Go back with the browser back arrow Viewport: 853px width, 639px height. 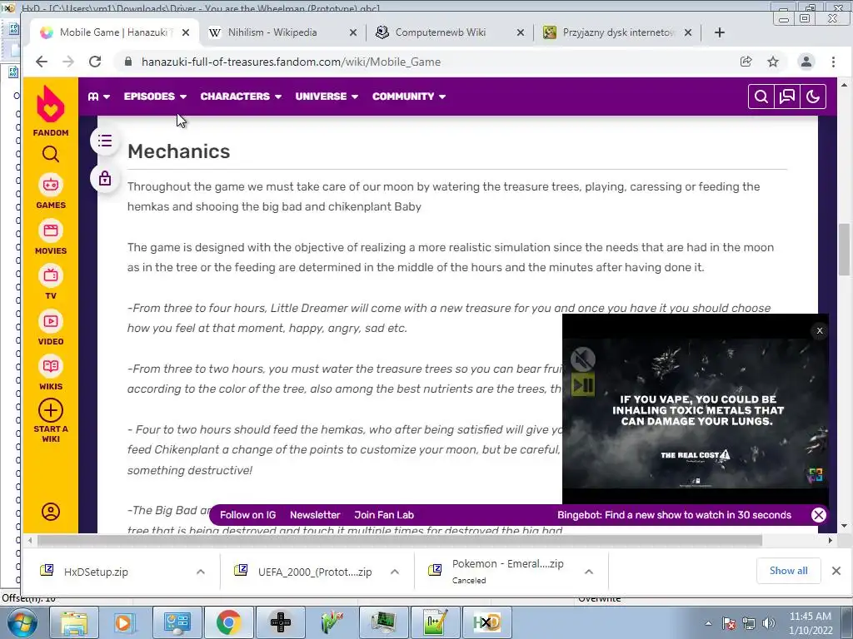(42, 62)
